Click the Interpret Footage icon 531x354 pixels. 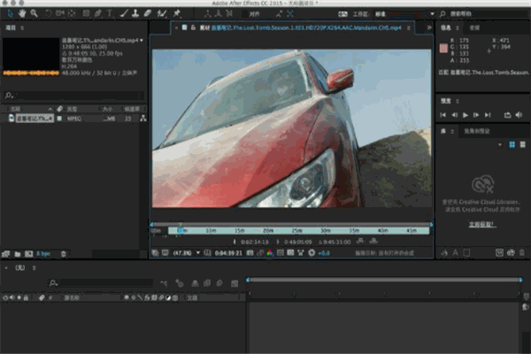click(6, 254)
